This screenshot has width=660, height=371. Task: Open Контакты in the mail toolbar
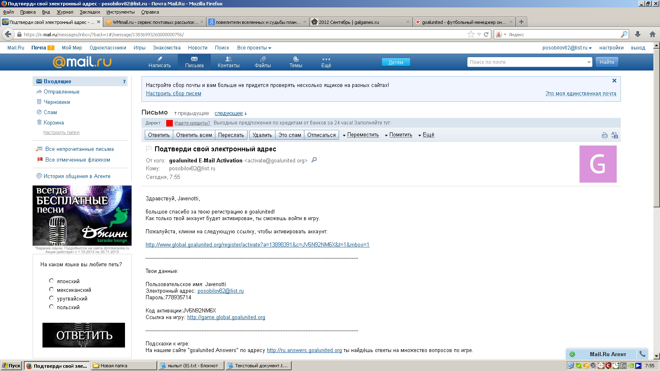click(229, 62)
